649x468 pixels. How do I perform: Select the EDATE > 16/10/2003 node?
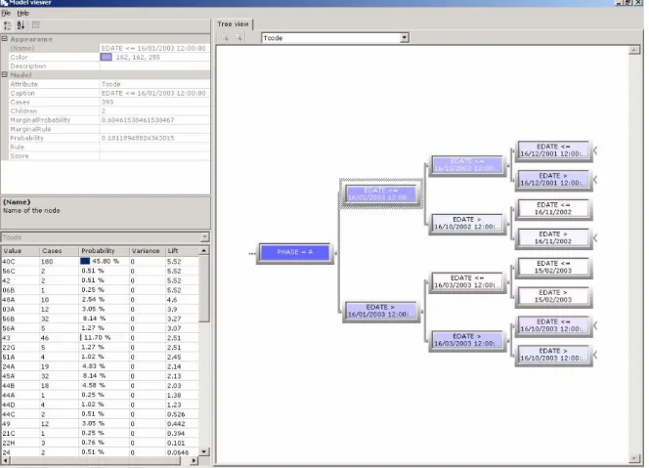click(x=553, y=355)
